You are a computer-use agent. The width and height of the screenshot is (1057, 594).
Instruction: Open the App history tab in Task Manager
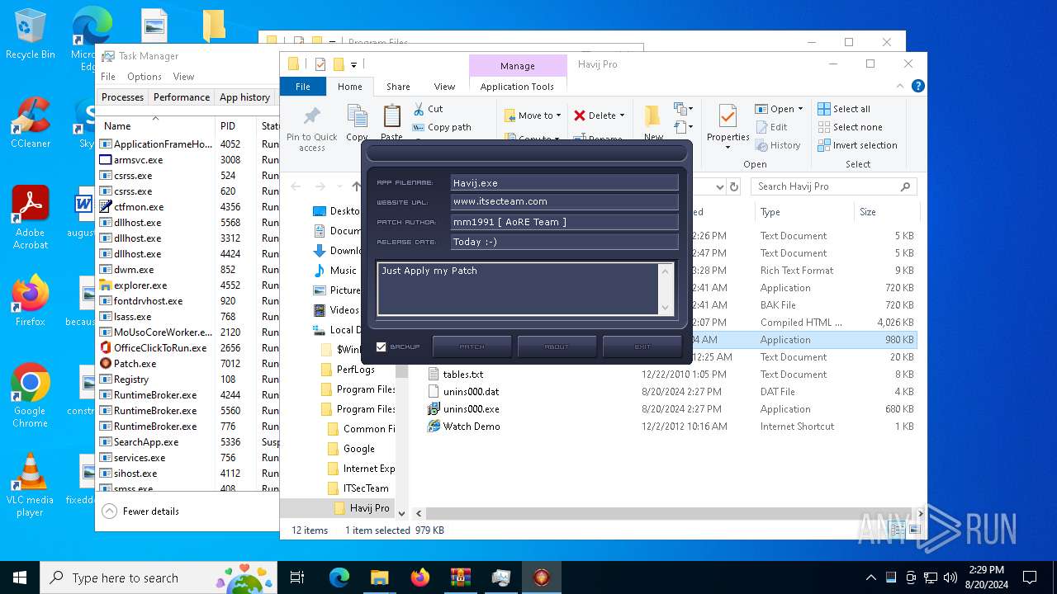coord(244,97)
